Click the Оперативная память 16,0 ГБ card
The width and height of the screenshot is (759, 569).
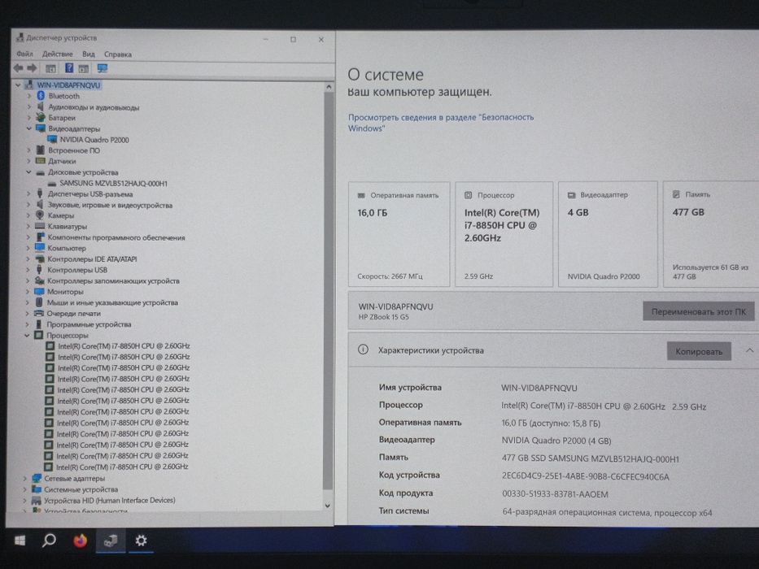(399, 234)
